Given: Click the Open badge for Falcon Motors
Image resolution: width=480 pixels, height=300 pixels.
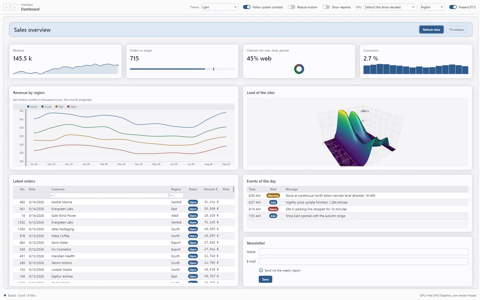Looking at the screenshot, I should pos(193,263).
